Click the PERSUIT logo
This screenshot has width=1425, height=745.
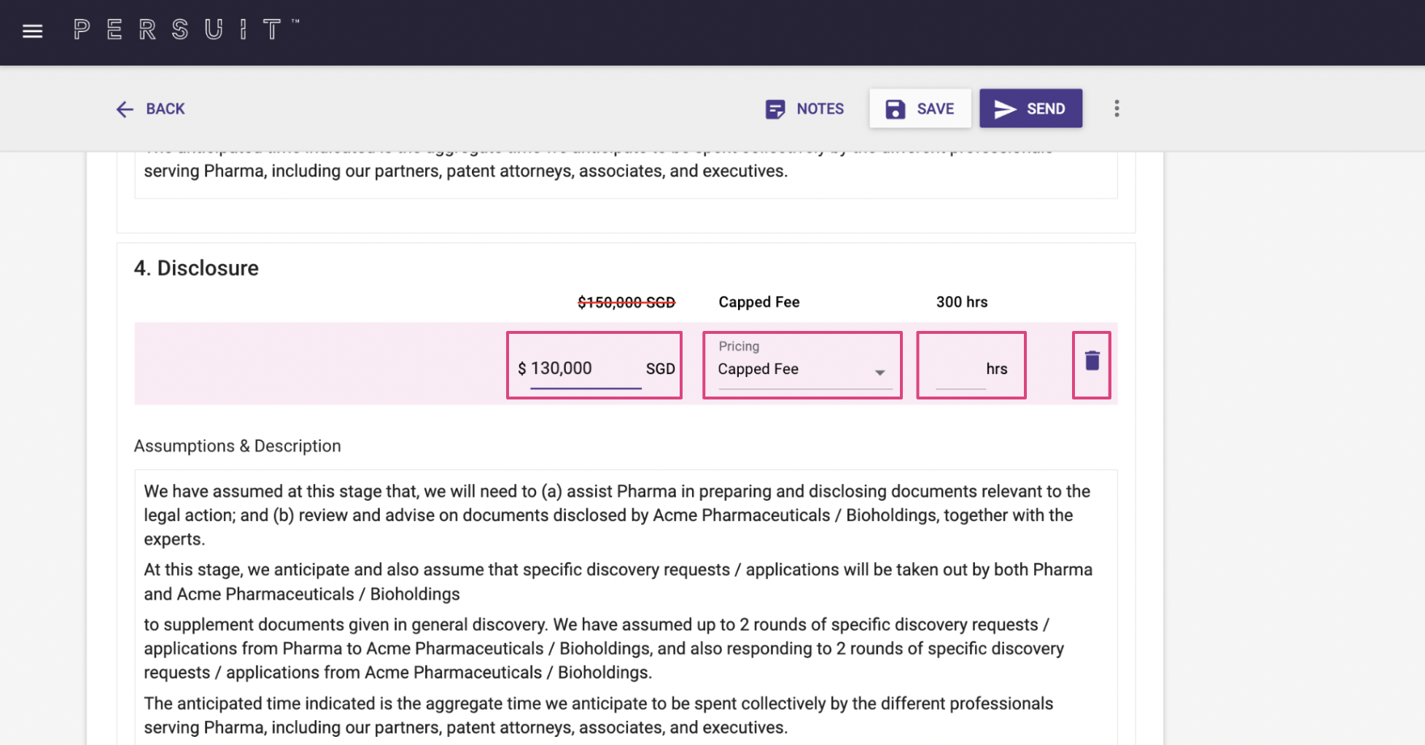tap(186, 30)
